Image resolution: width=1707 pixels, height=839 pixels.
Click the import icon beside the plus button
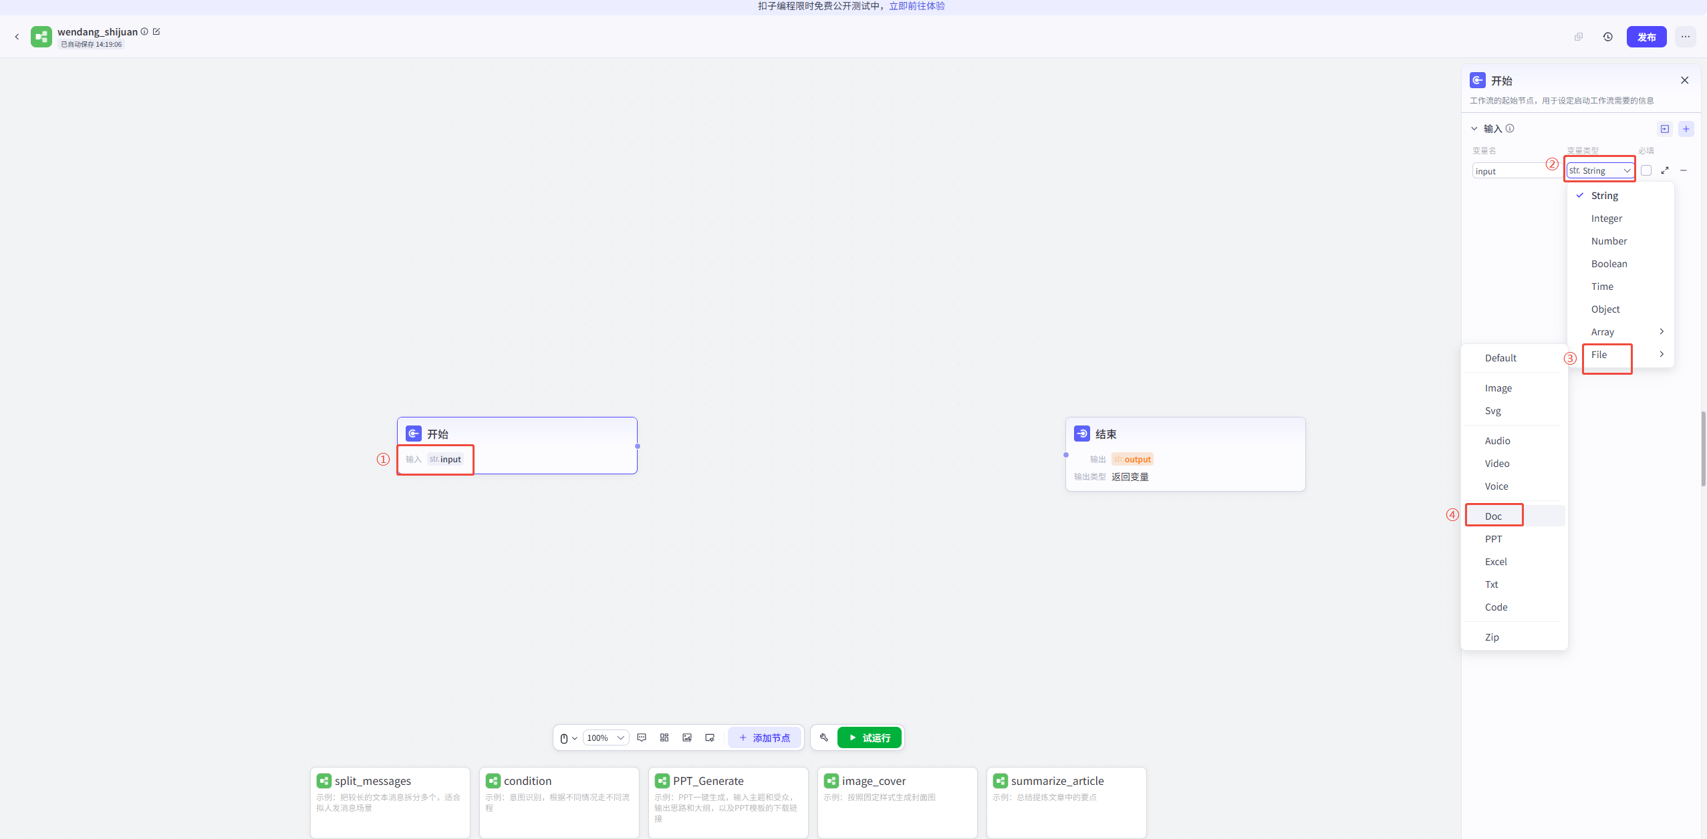coord(1665,129)
